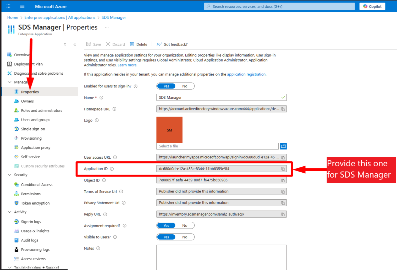Collapse the Activity section

10,212
